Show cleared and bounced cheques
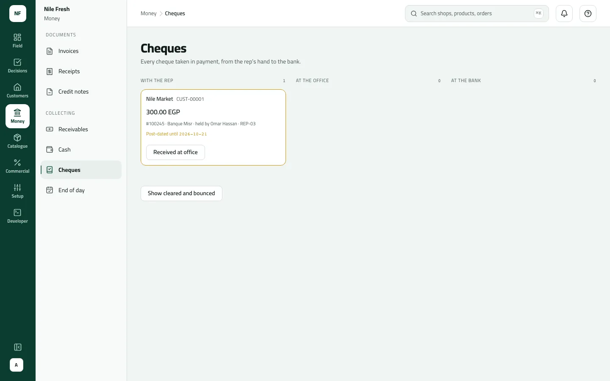This screenshot has width=610, height=381. pyautogui.click(x=181, y=193)
